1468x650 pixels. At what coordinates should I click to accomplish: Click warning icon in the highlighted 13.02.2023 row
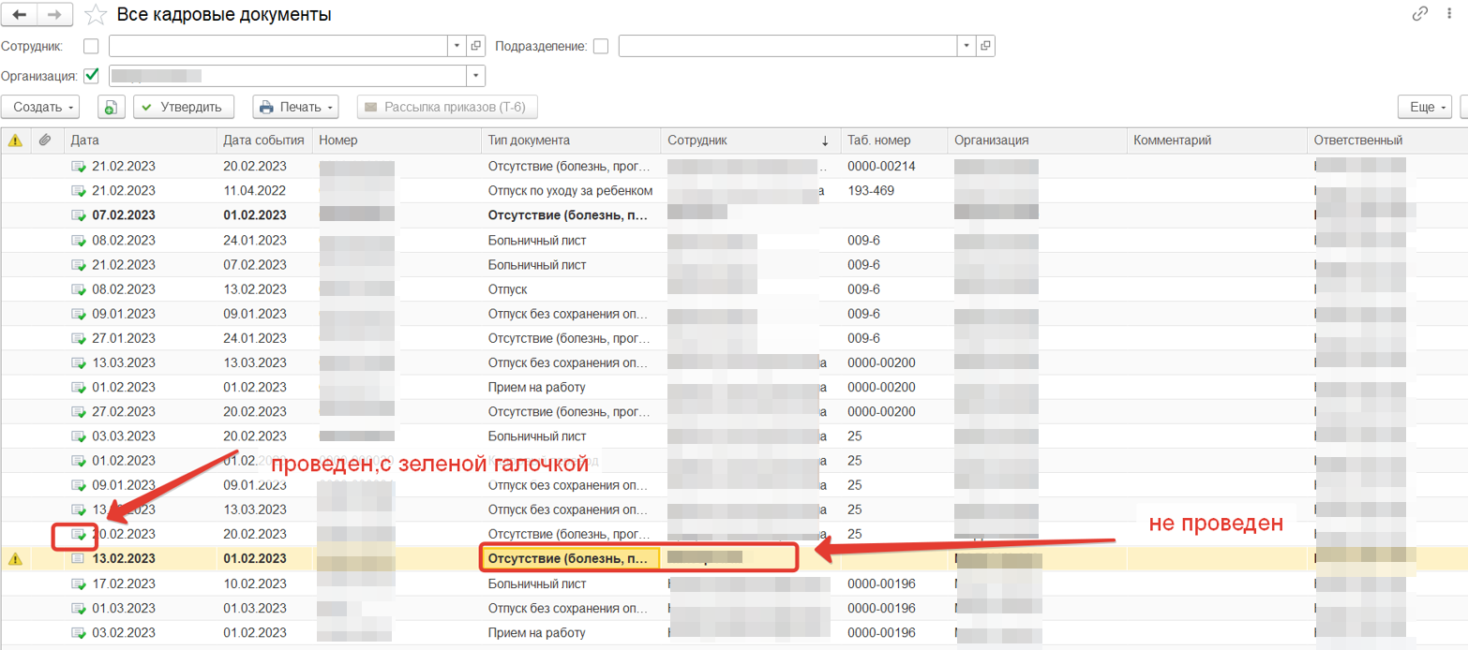tap(15, 559)
